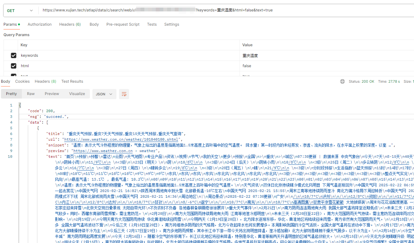Image resolution: width=414 pixels, height=243 pixels.
Task: Click the keywords key cell
Action: (x=129, y=55)
